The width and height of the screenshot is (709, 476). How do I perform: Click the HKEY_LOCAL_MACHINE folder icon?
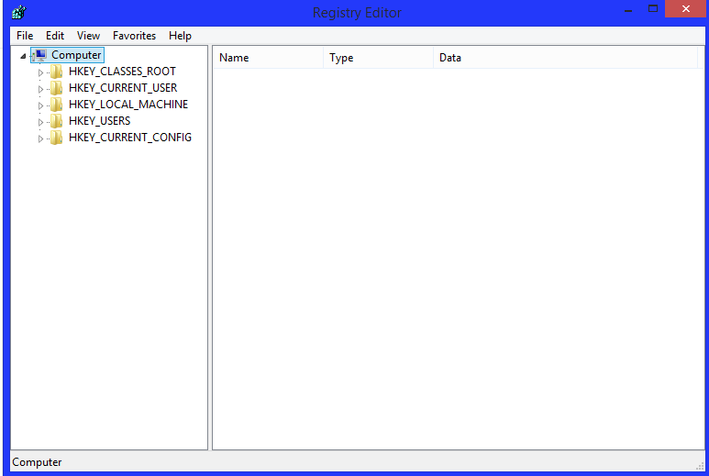pos(57,105)
